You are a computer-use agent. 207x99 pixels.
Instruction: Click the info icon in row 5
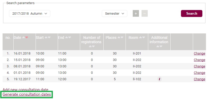pos(160,79)
